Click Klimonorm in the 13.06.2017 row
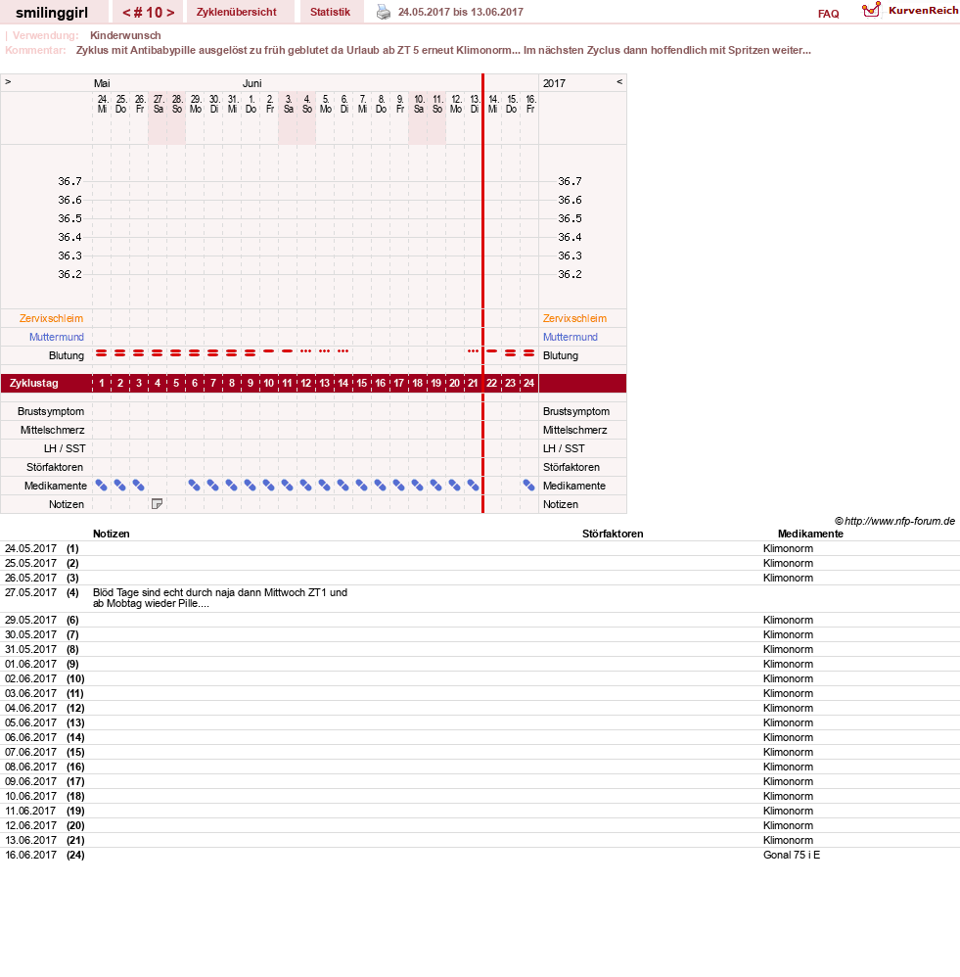The width and height of the screenshot is (960, 977). click(788, 840)
